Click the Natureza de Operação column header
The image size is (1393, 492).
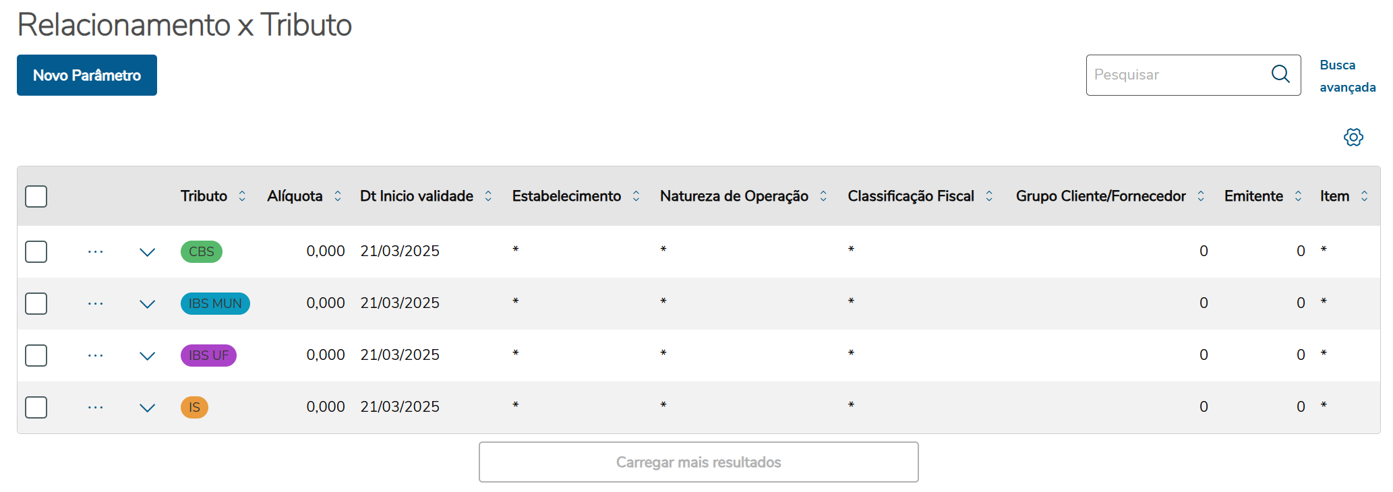[x=734, y=196]
